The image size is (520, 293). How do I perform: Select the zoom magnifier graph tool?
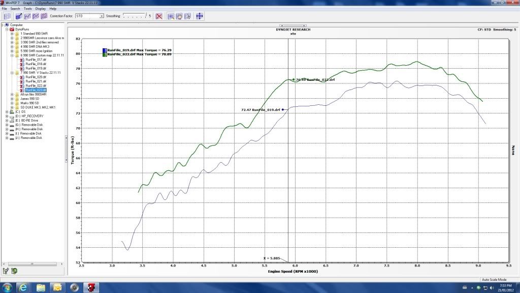coord(170,16)
